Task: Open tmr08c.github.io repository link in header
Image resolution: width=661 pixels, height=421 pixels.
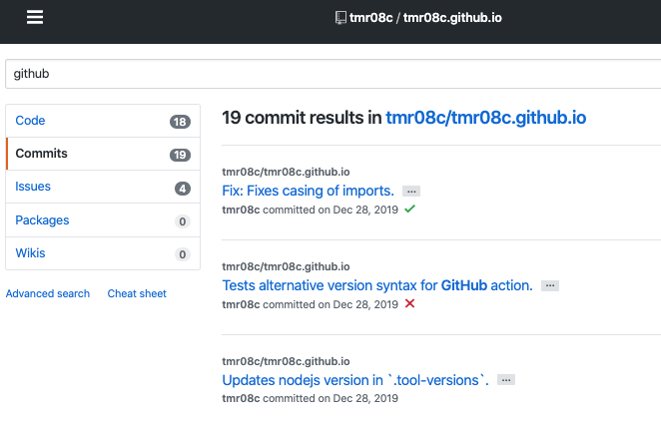Action: pos(452,18)
